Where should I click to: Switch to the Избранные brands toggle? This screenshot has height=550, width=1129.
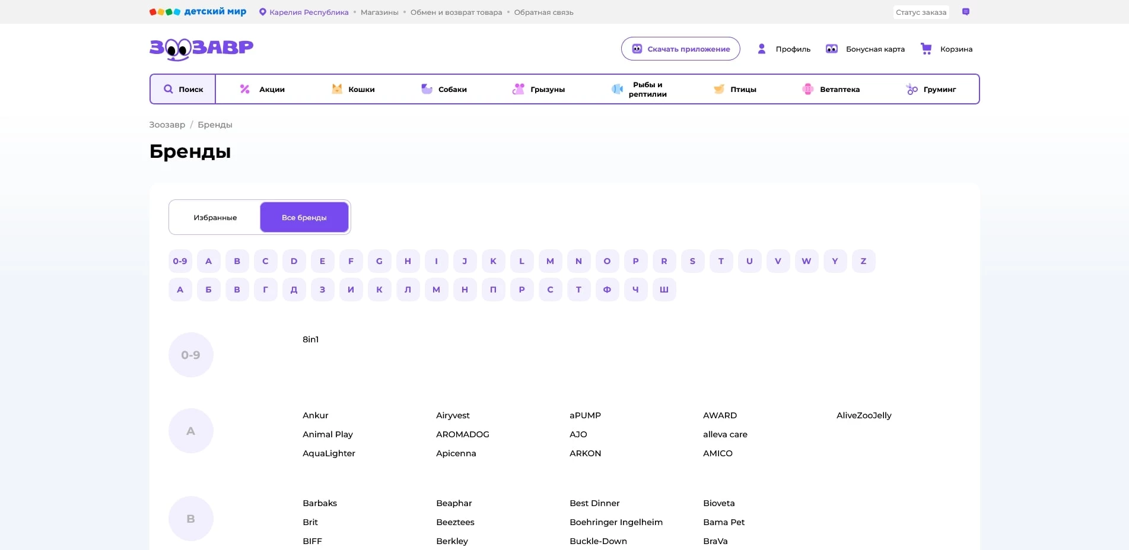pos(215,218)
